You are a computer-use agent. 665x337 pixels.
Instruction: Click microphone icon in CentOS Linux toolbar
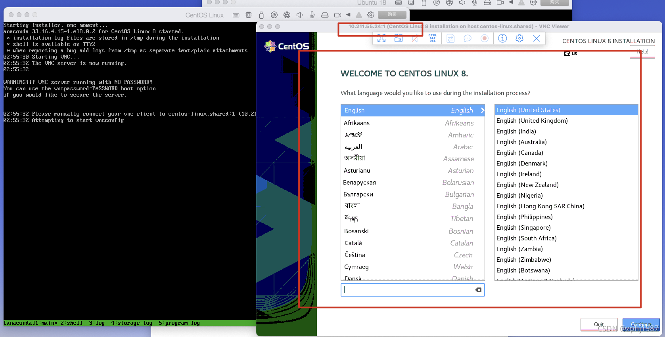[x=312, y=15]
